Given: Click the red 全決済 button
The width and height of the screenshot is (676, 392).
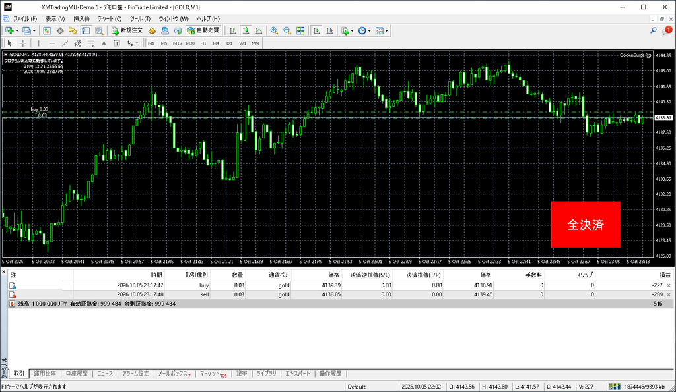Looking at the screenshot, I should (x=586, y=225).
